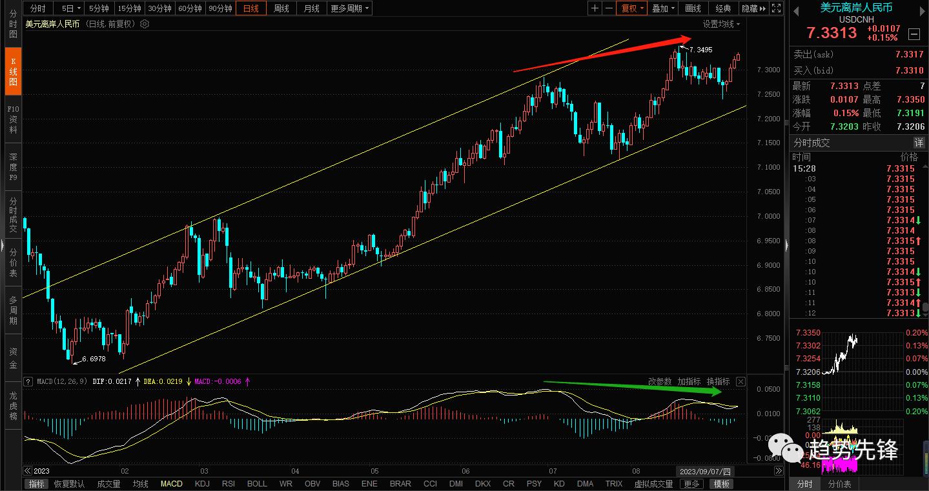Click the zoom-in plus icon
The width and height of the screenshot is (929, 491).
tap(595, 8)
